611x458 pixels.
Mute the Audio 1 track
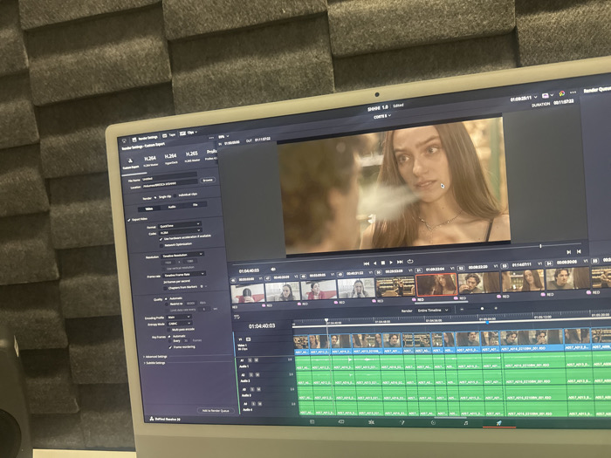[x=256, y=360]
